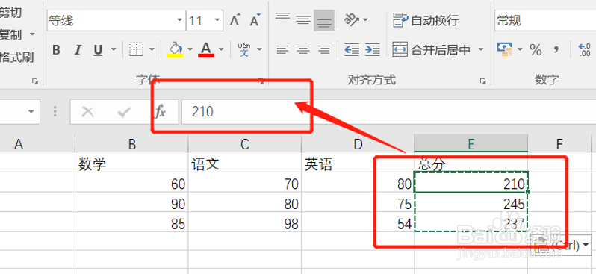Center text horizontally

coord(303,49)
